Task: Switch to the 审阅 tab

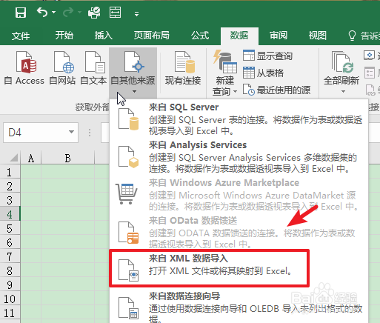Action: [279, 36]
